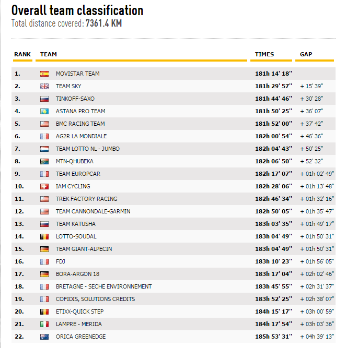This screenshot has width=346, height=348.
Task: Click the Belgian flag next to Etixx-Quick Step
Action: 44,311
